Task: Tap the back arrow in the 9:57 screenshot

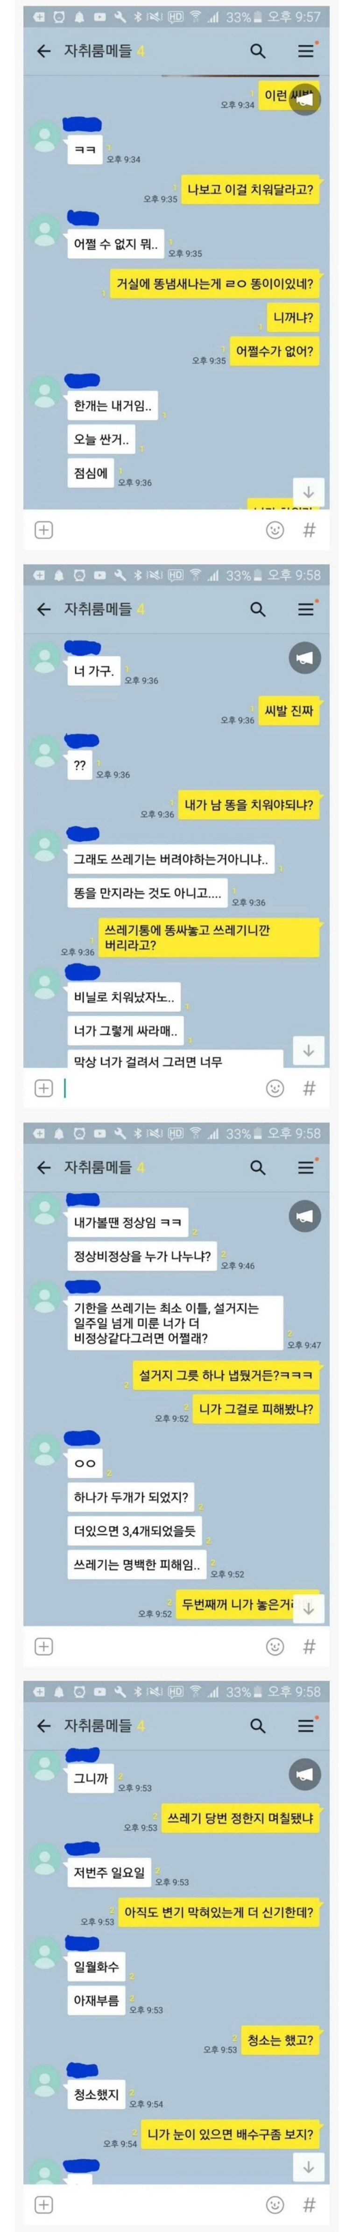Action: click(43, 51)
